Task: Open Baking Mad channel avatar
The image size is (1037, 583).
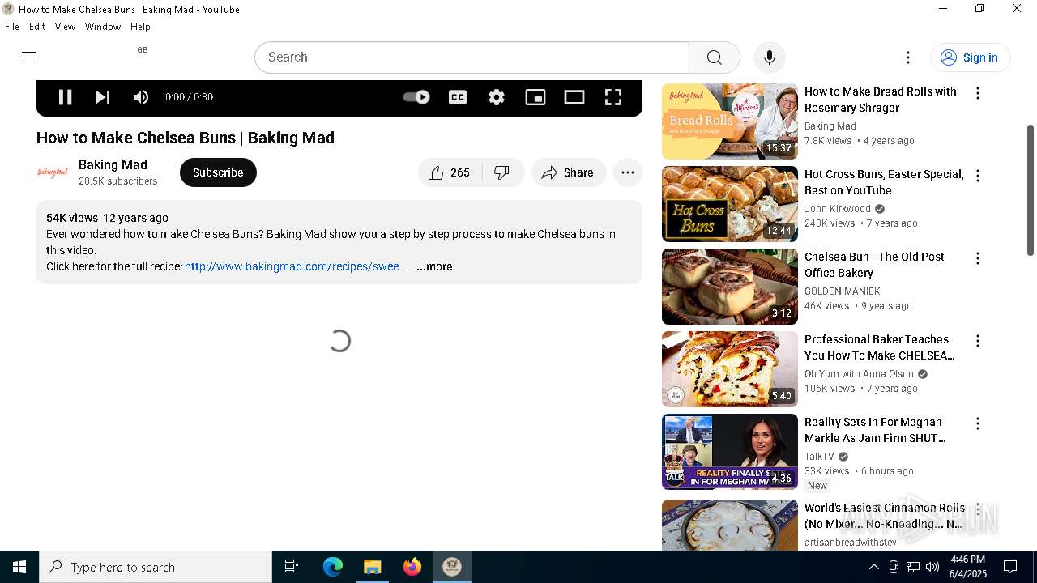Action: tap(53, 172)
